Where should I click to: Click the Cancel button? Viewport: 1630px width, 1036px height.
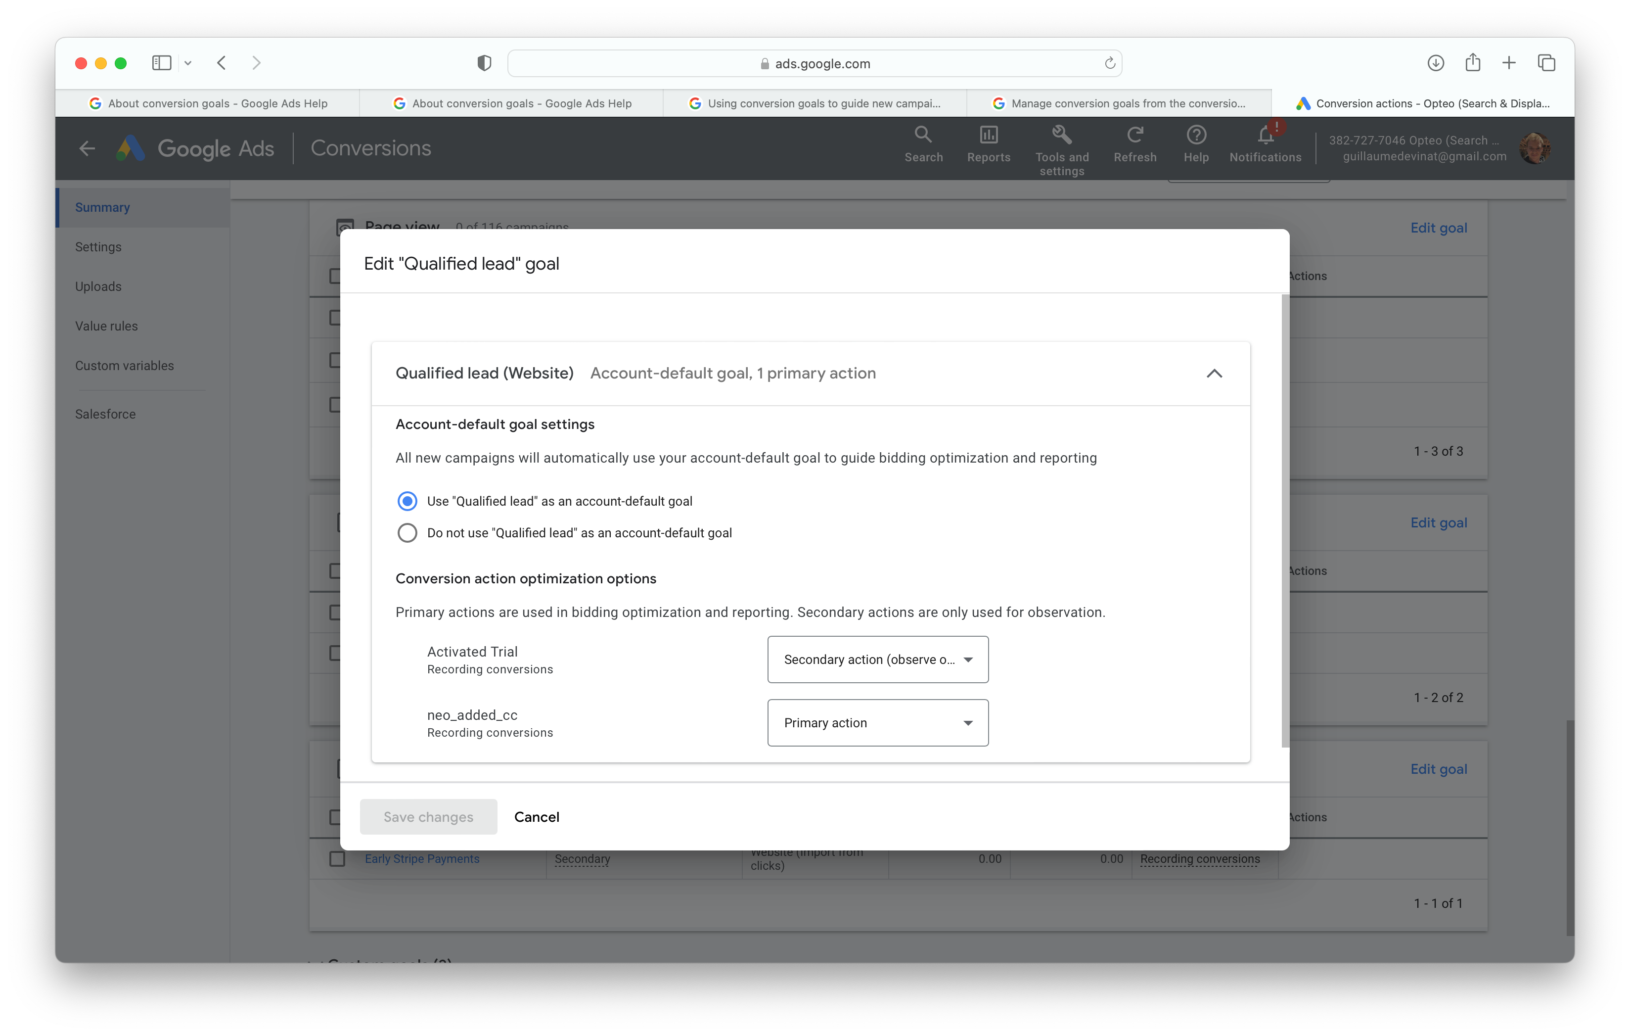(x=536, y=817)
